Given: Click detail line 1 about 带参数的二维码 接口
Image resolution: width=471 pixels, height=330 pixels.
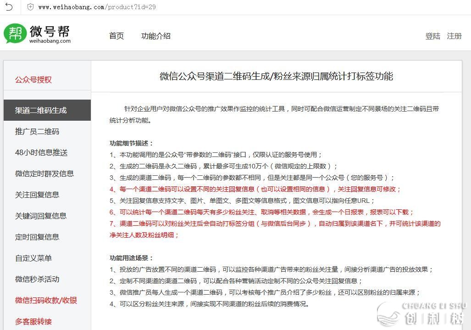Looking at the screenshot, I should (x=216, y=155).
